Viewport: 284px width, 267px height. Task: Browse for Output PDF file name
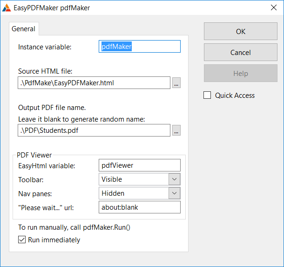click(x=176, y=130)
